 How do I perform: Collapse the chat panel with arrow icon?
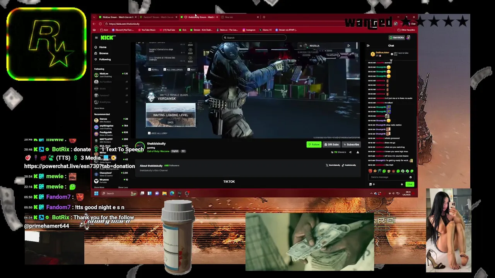click(x=368, y=46)
